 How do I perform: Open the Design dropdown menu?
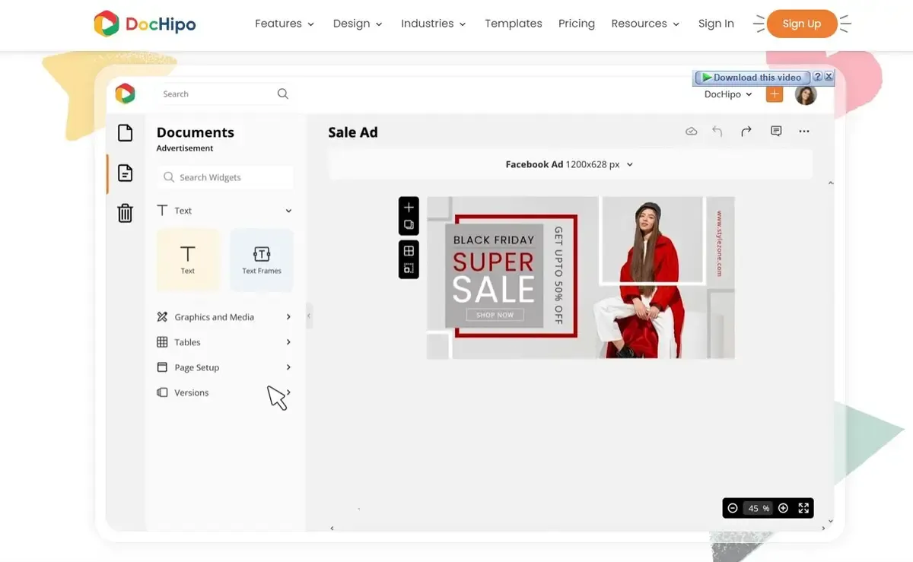coord(358,24)
